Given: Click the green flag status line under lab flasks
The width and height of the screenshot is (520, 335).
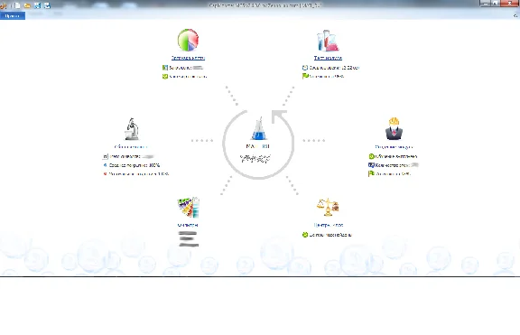Looking at the screenshot, I should click(323, 76).
